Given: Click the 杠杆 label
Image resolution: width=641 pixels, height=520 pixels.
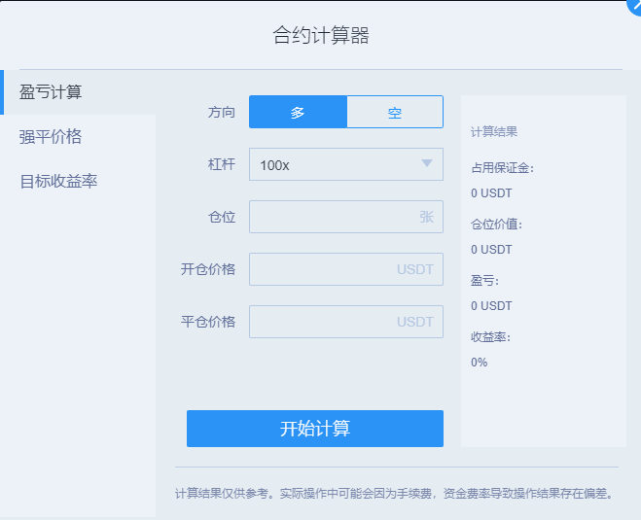Looking at the screenshot, I should pos(222,164).
